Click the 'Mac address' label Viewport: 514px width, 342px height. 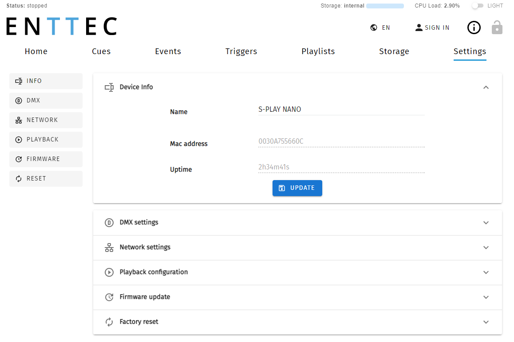pyautogui.click(x=189, y=144)
